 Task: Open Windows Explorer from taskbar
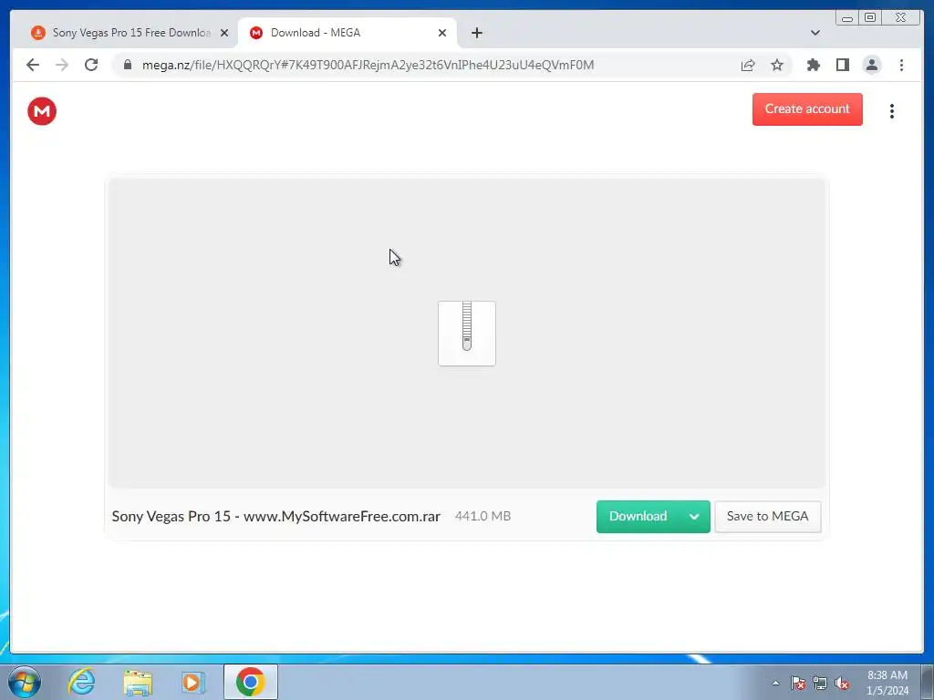click(138, 682)
